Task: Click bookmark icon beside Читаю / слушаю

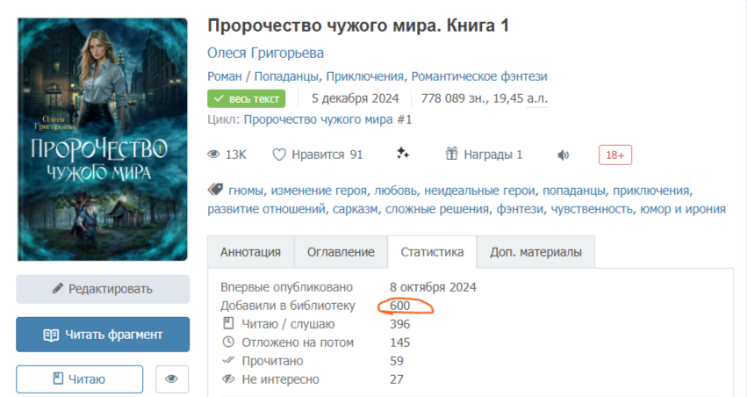Action: point(228,323)
